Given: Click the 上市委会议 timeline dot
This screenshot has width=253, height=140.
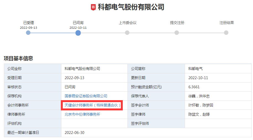Looking at the screenshot, I should (127, 33).
